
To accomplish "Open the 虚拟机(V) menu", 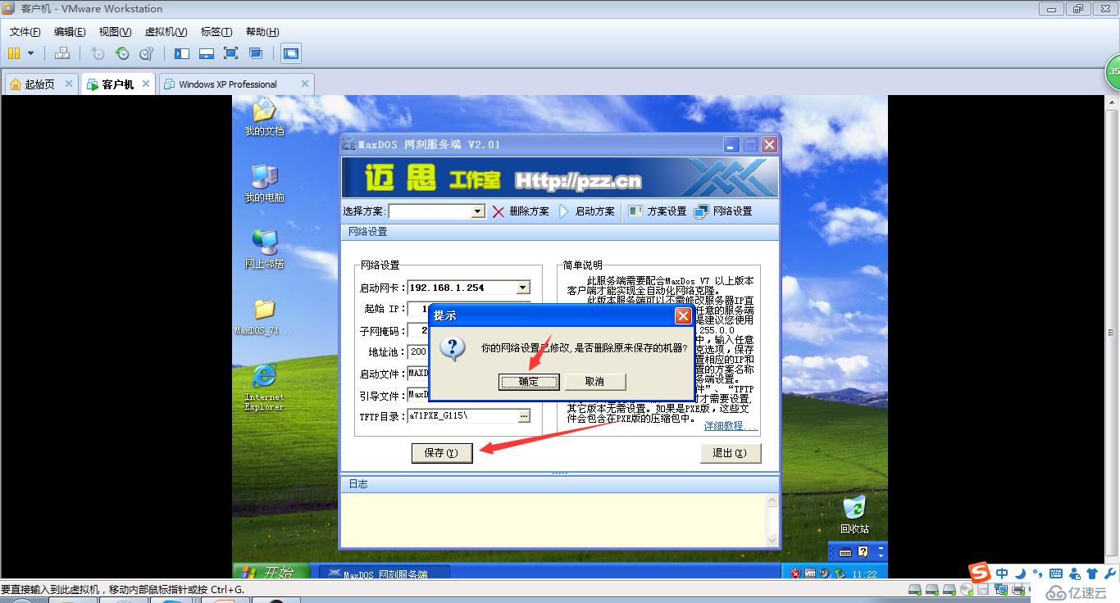I will (x=166, y=32).
